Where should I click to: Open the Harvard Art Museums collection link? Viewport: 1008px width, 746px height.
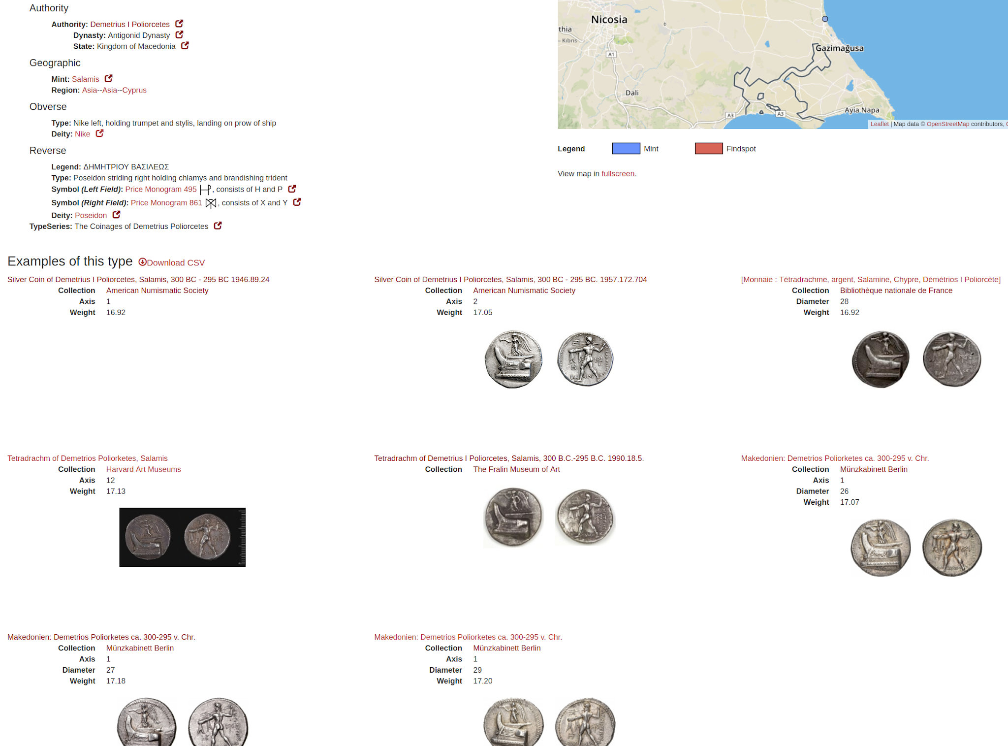[143, 469]
